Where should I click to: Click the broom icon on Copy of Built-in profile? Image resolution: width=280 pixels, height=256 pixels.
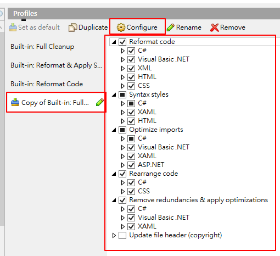[15, 102]
